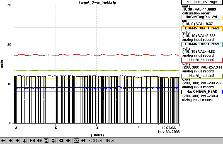Select the DDM45_3disp1_read legend entry
Image resolution: width=223 pixels, height=144 pixels.
pyautogui.click(x=202, y=29)
